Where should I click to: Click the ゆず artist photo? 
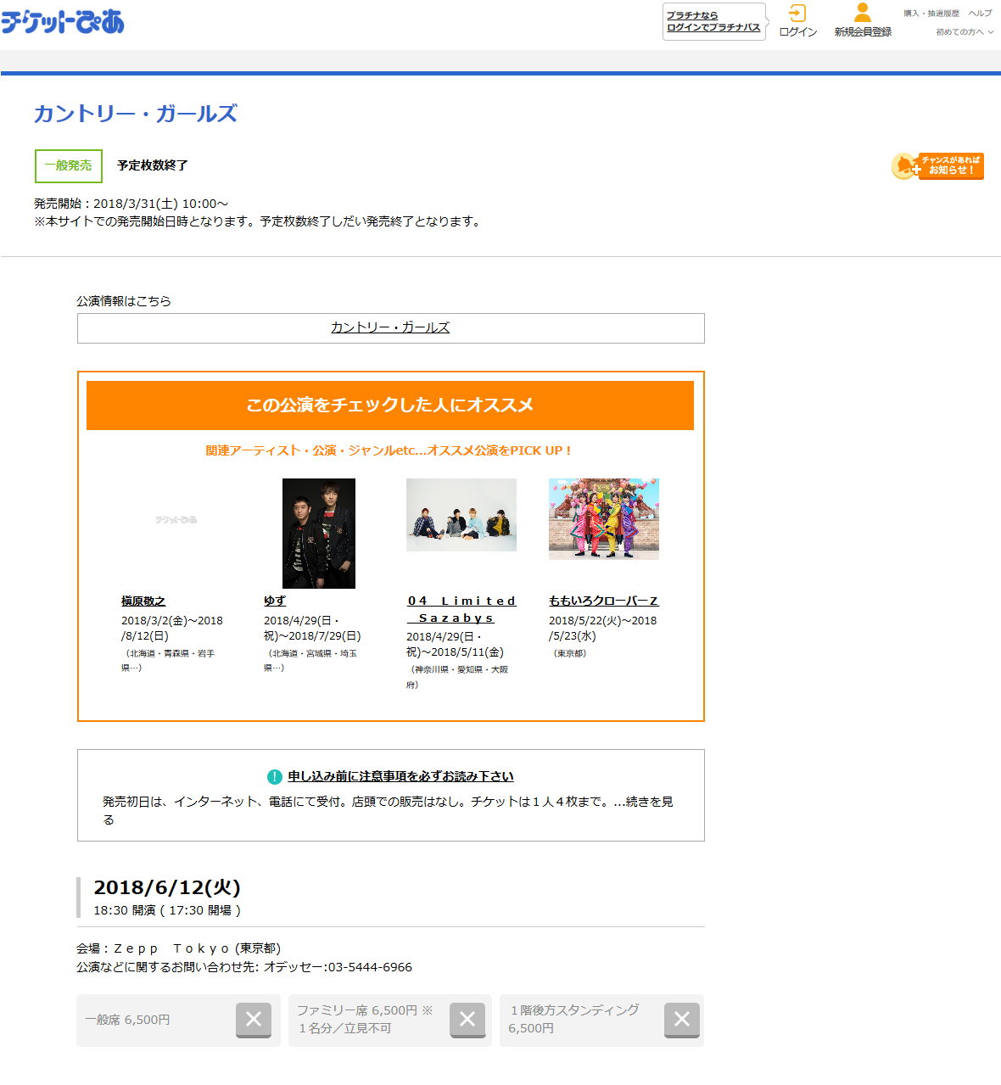click(x=319, y=534)
